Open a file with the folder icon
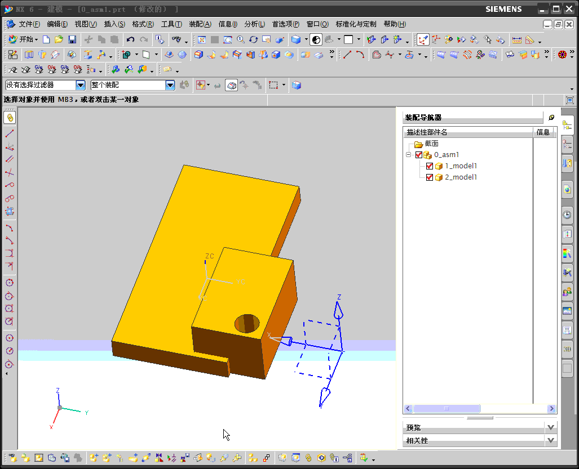The image size is (579, 469). coord(59,39)
